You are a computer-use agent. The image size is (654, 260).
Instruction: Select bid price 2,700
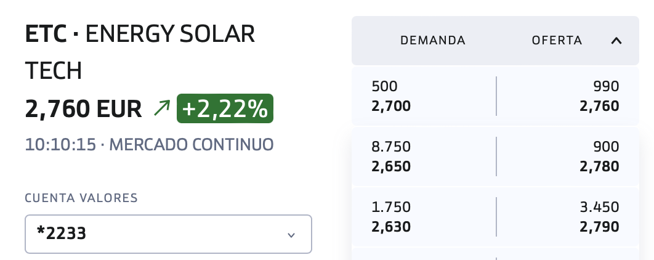click(x=391, y=107)
